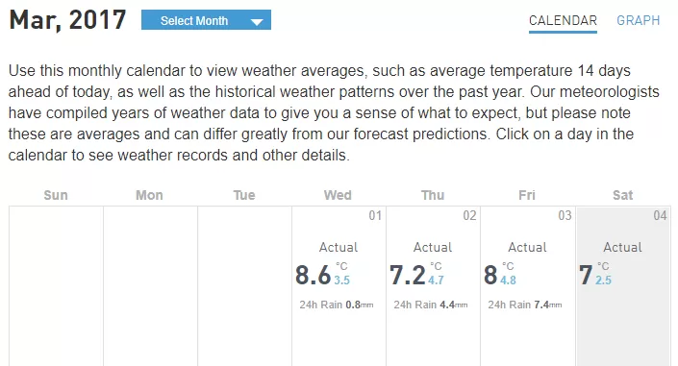678x366 pixels.
Task: Select the CALENDAR tab
Action: [563, 21]
